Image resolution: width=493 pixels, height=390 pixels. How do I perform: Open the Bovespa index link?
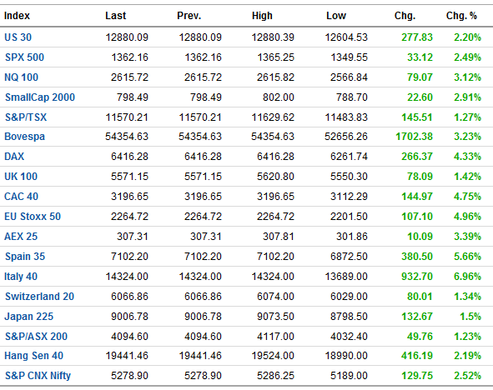pyautogui.click(x=24, y=137)
